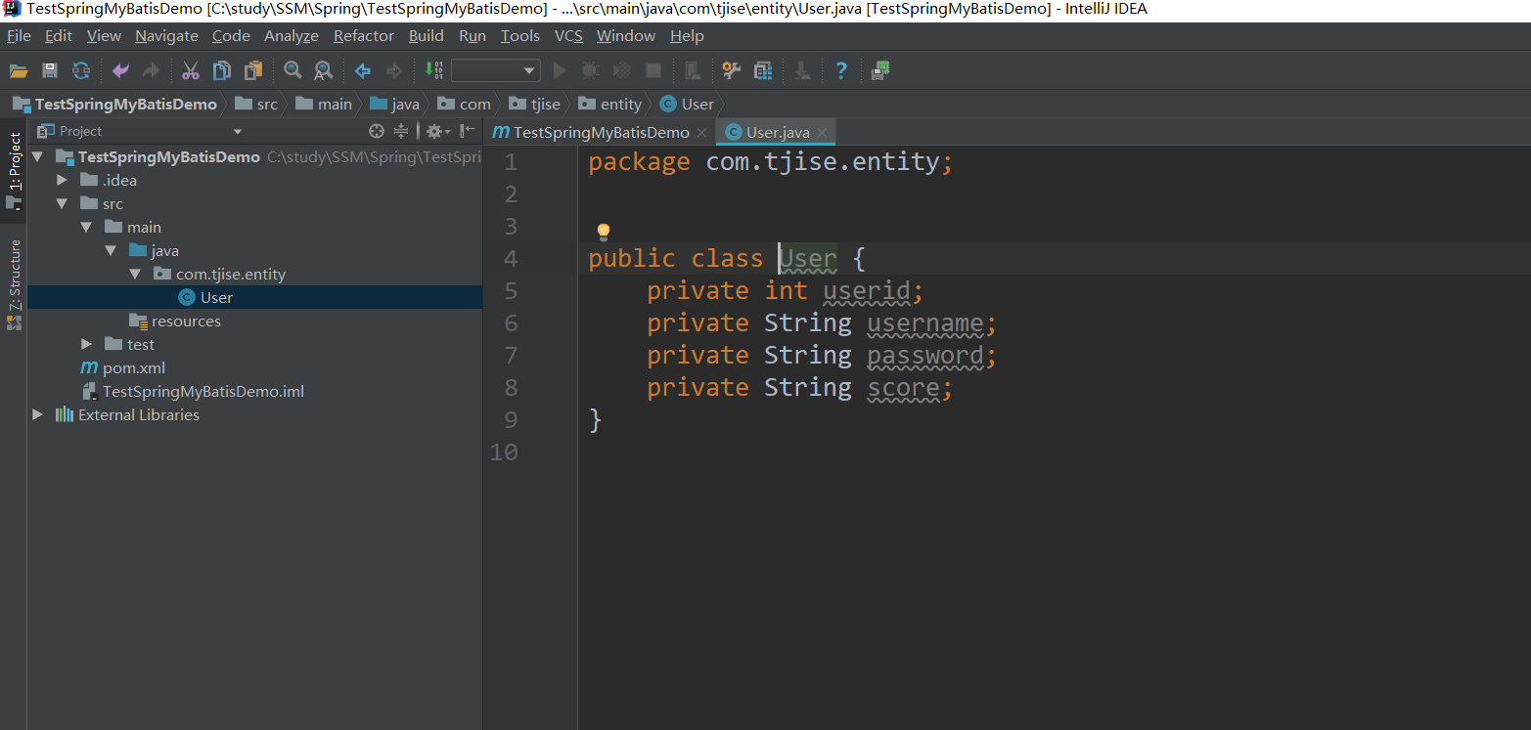Viewport: 1531px width, 730px height.
Task: Click the tjise breadcrumb
Action: tap(534, 104)
